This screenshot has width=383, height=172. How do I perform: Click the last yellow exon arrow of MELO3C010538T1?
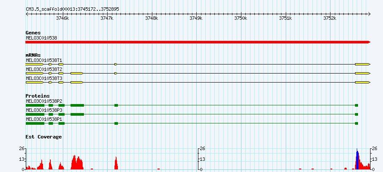[x=363, y=64]
